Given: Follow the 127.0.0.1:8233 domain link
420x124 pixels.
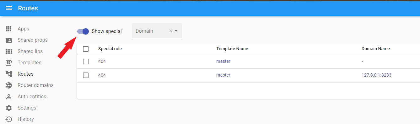Looking at the screenshot, I should pos(376,75).
